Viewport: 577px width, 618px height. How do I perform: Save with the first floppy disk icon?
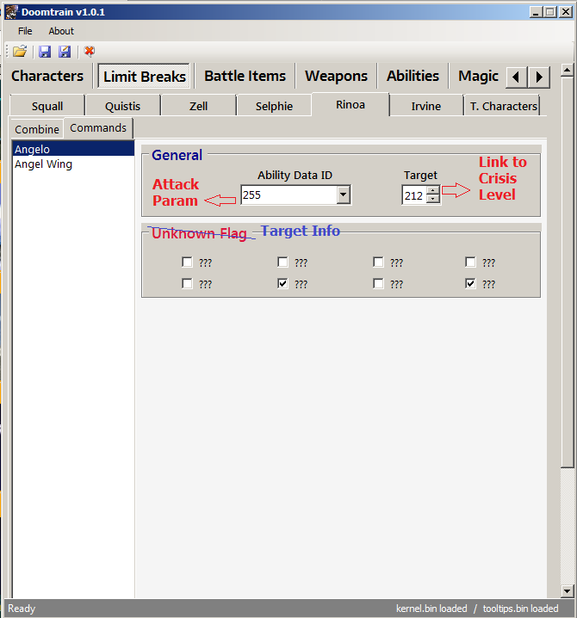45,52
